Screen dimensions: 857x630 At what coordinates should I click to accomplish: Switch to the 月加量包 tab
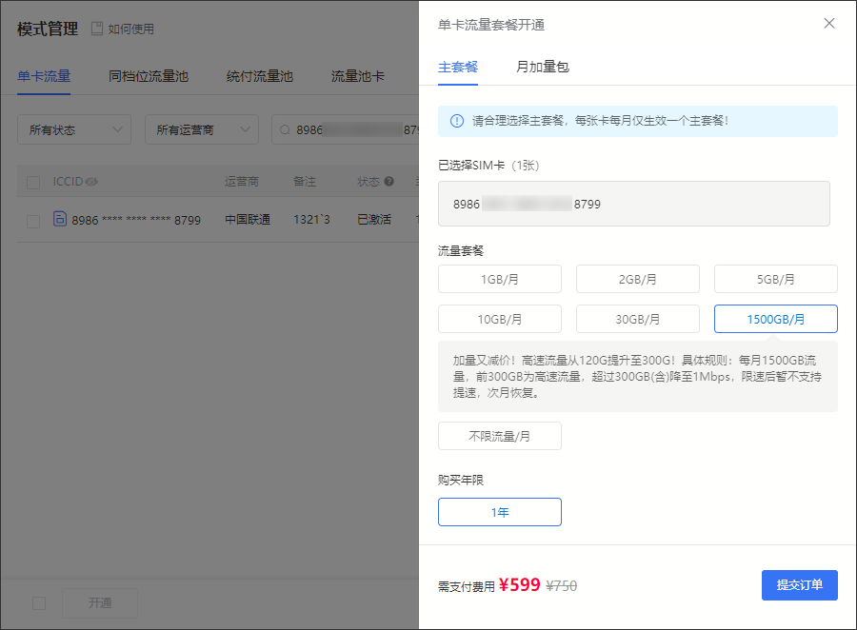pos(542,68)
